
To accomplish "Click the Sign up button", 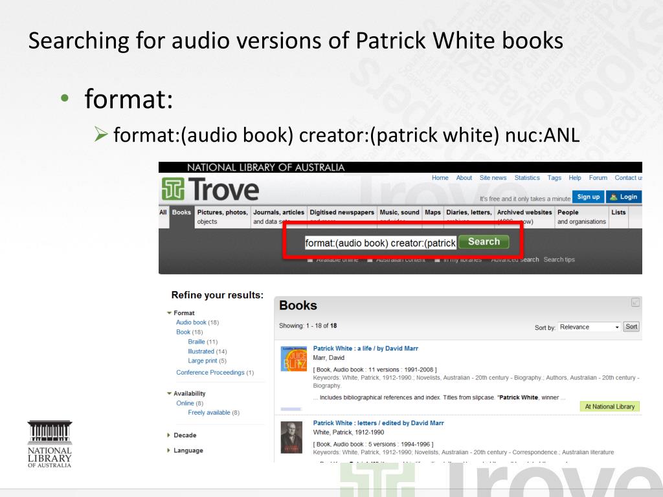I will 588,197.
